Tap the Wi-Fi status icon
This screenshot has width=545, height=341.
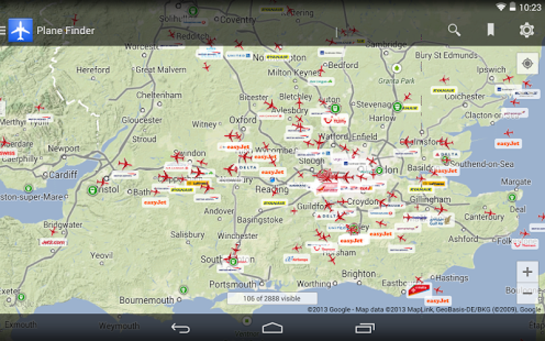pyautogui.click(x=501, y=6)
